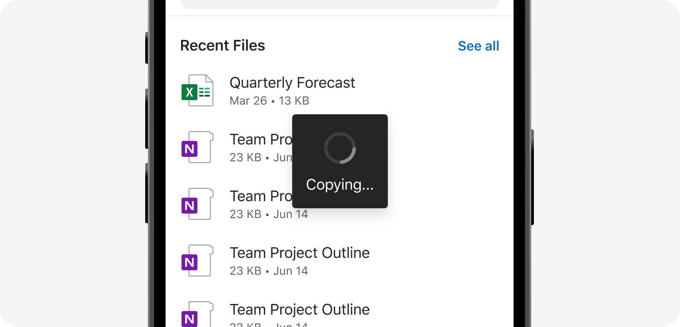Click the Copying... progress spinner
680x327 pixels.
(340, 148)
